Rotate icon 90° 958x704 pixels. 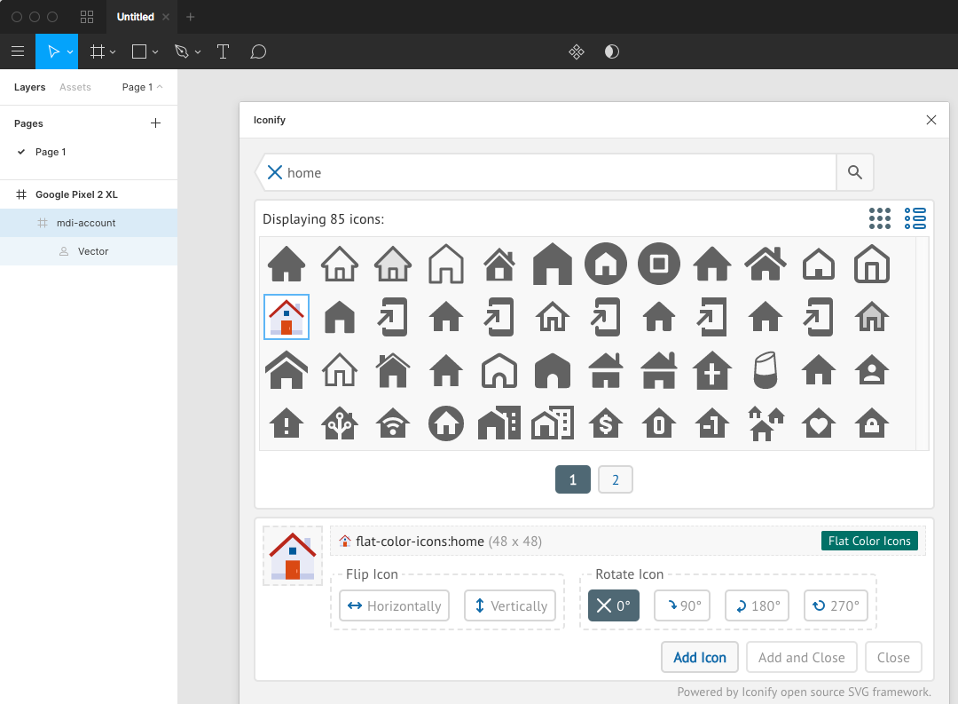tap(682, 605)
